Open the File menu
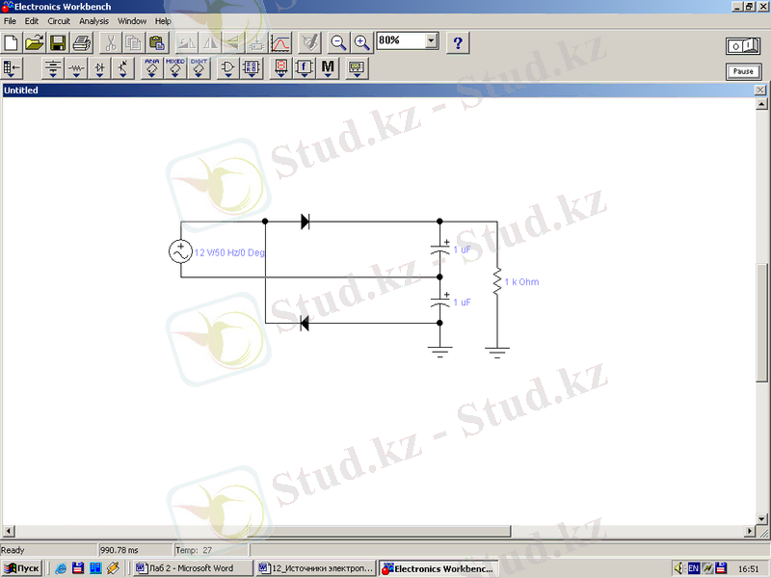 point(10,21)
